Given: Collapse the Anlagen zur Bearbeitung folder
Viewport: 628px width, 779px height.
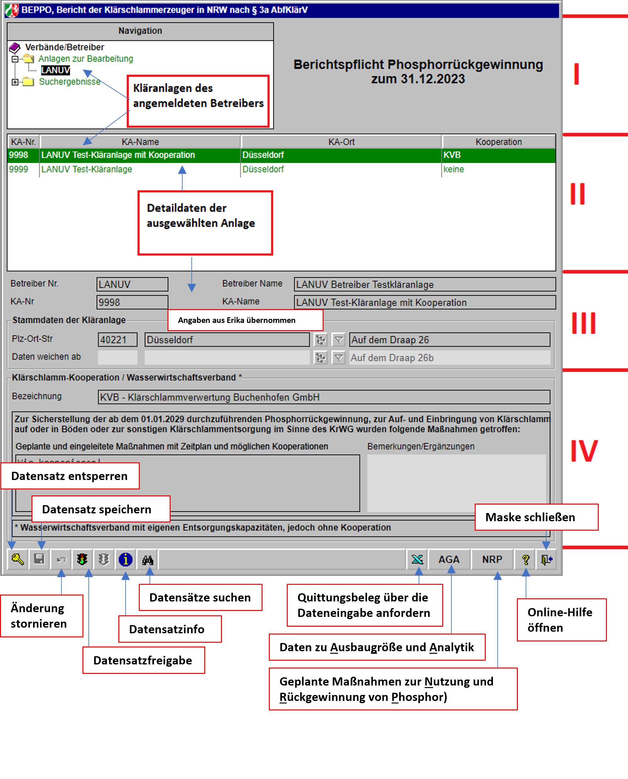Looking at the screenshot, I should click(15, 59).
